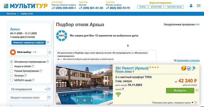Uncheck Мгновенное подтверждение checkbox

pyautogui.click(x=11, y=62)
